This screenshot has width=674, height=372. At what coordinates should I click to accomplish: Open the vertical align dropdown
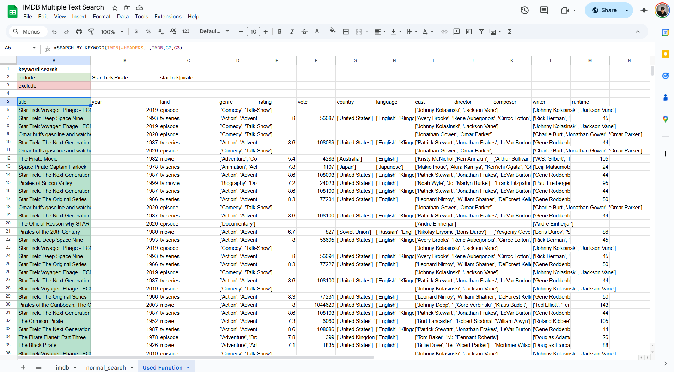click(x=396, y=32)
